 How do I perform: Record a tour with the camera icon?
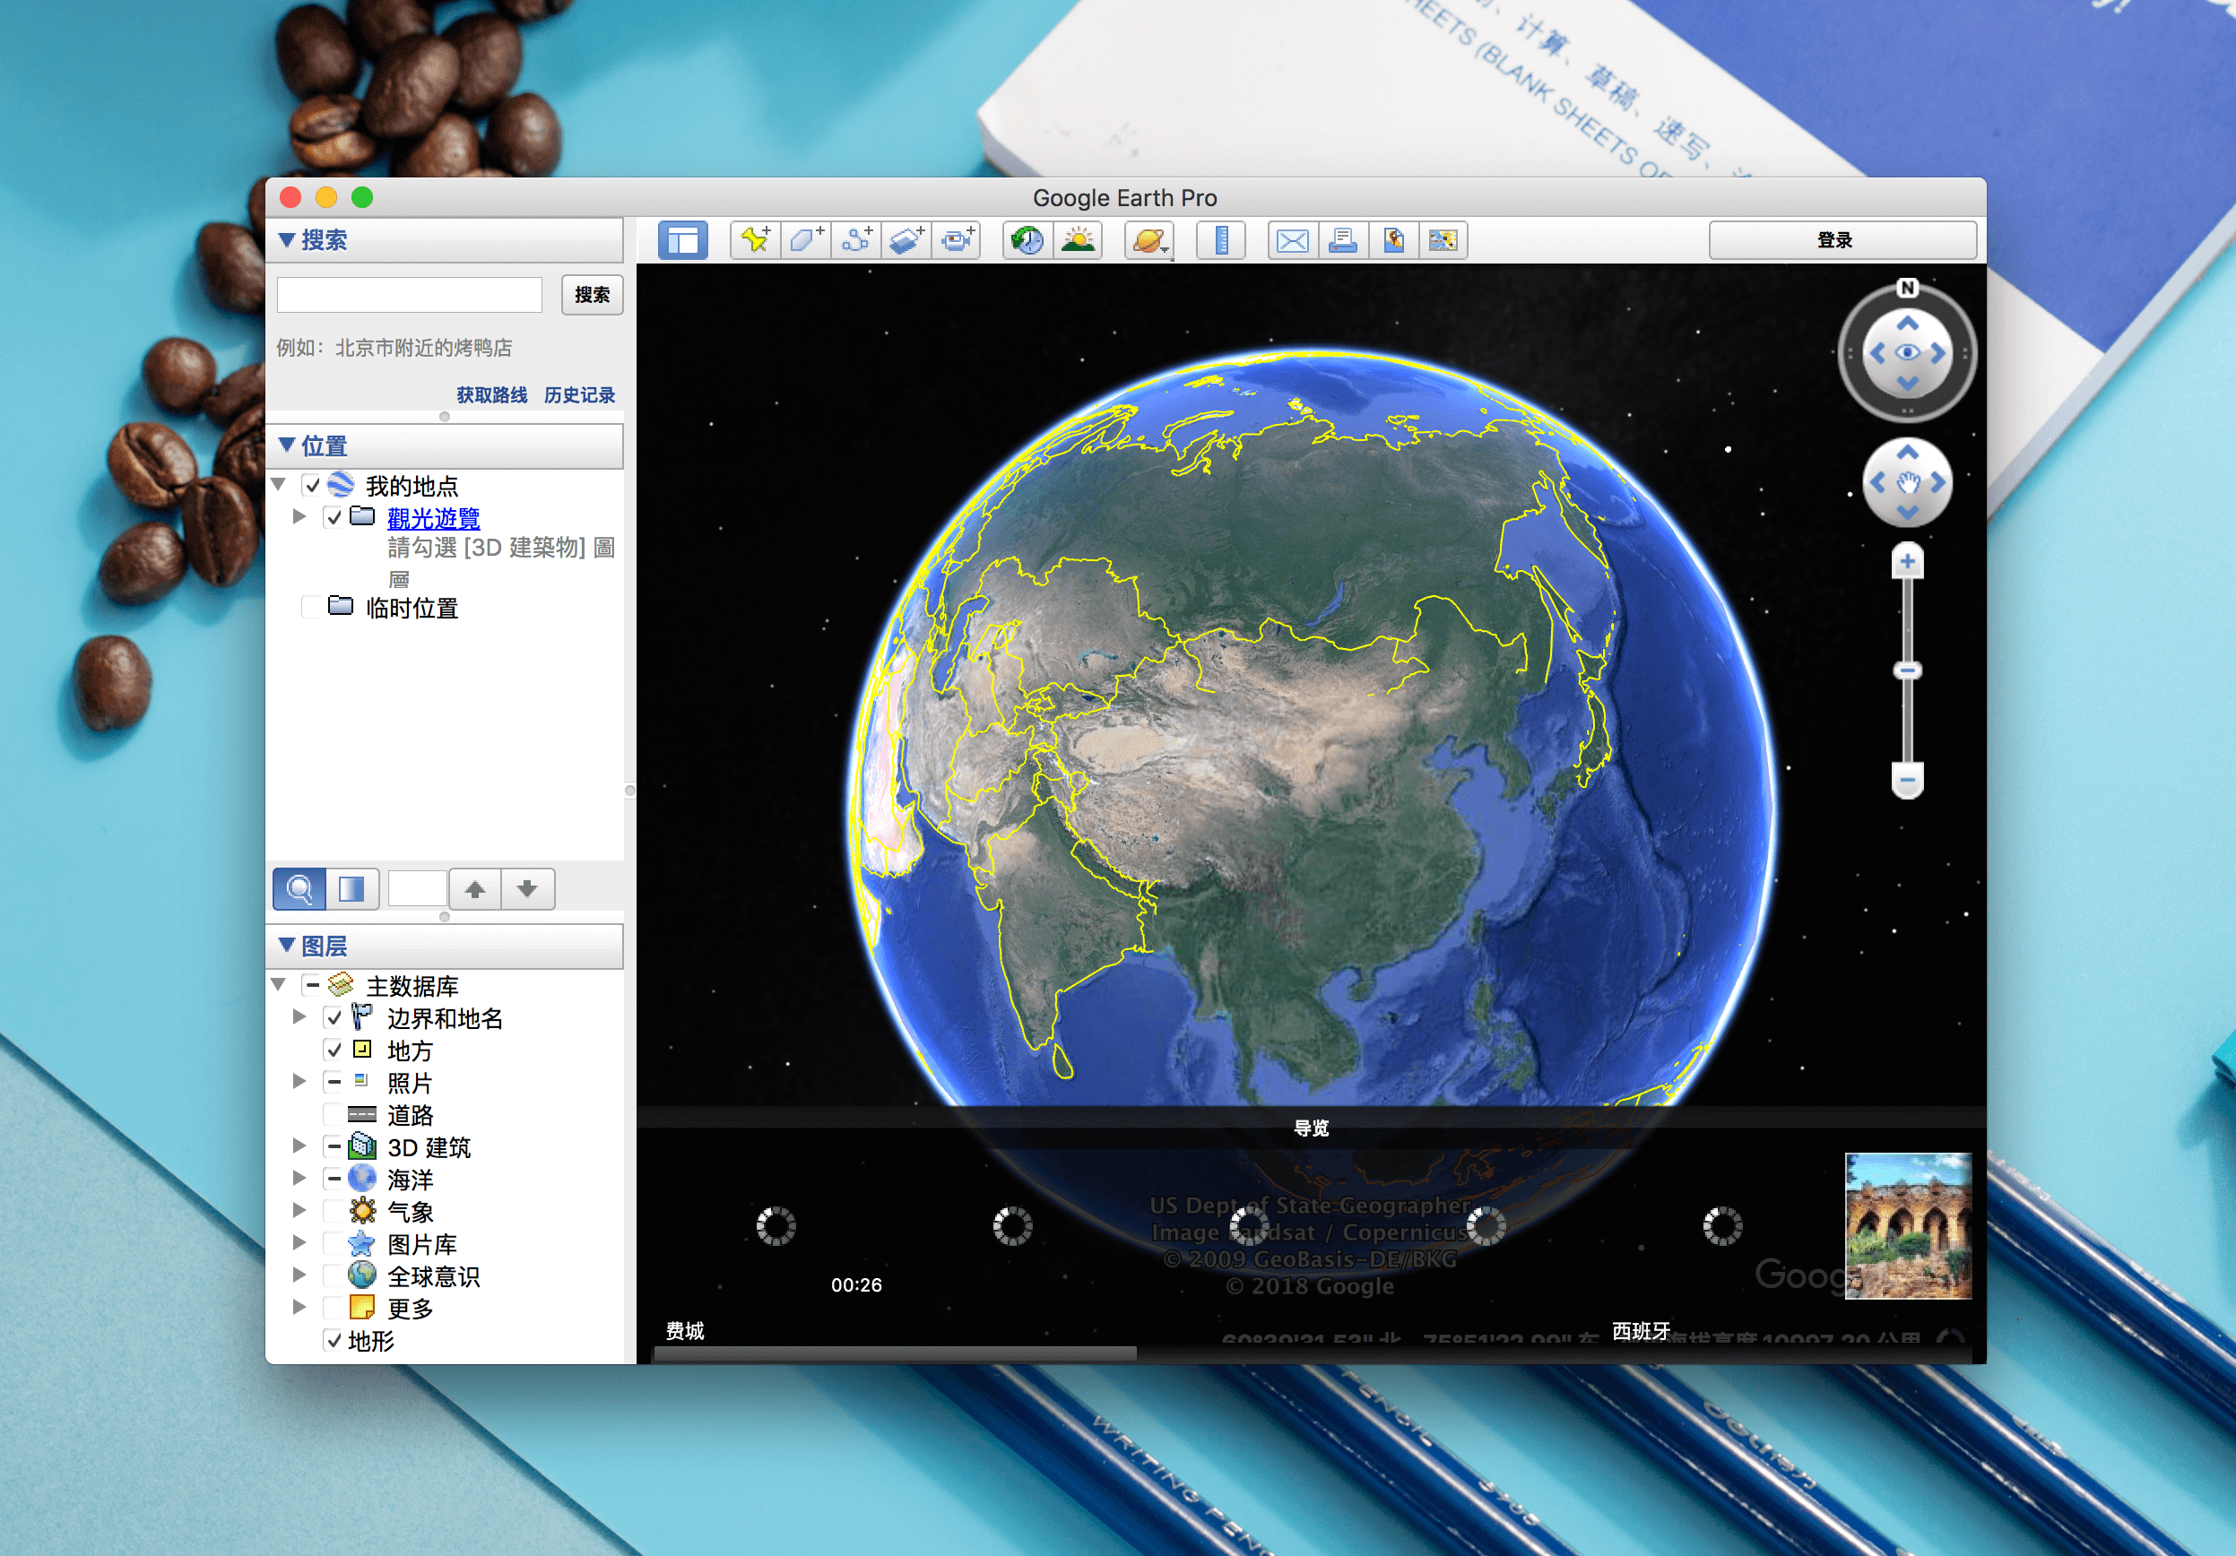[x=958, y=240]
